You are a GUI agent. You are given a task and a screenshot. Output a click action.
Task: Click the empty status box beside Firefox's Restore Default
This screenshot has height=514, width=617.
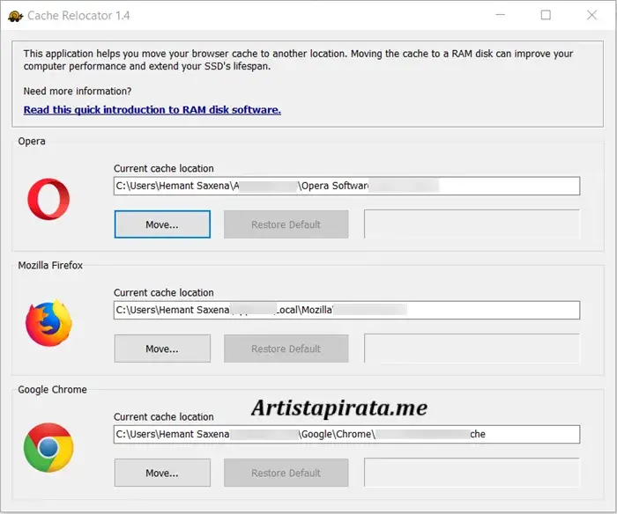click(472, 349)
